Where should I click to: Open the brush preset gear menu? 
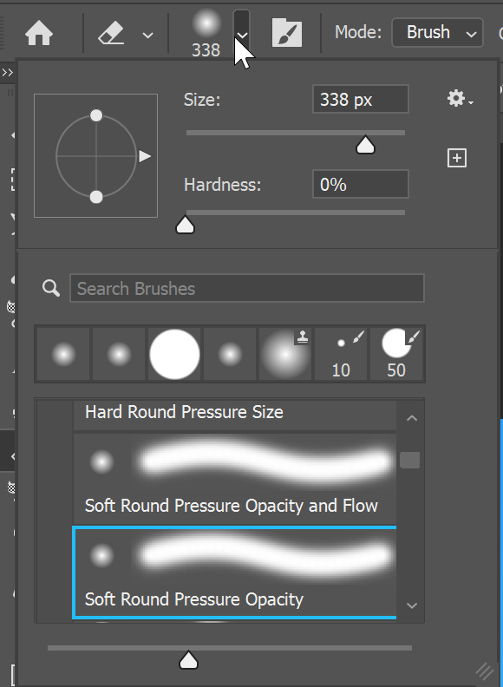click(x=460, y=99)
